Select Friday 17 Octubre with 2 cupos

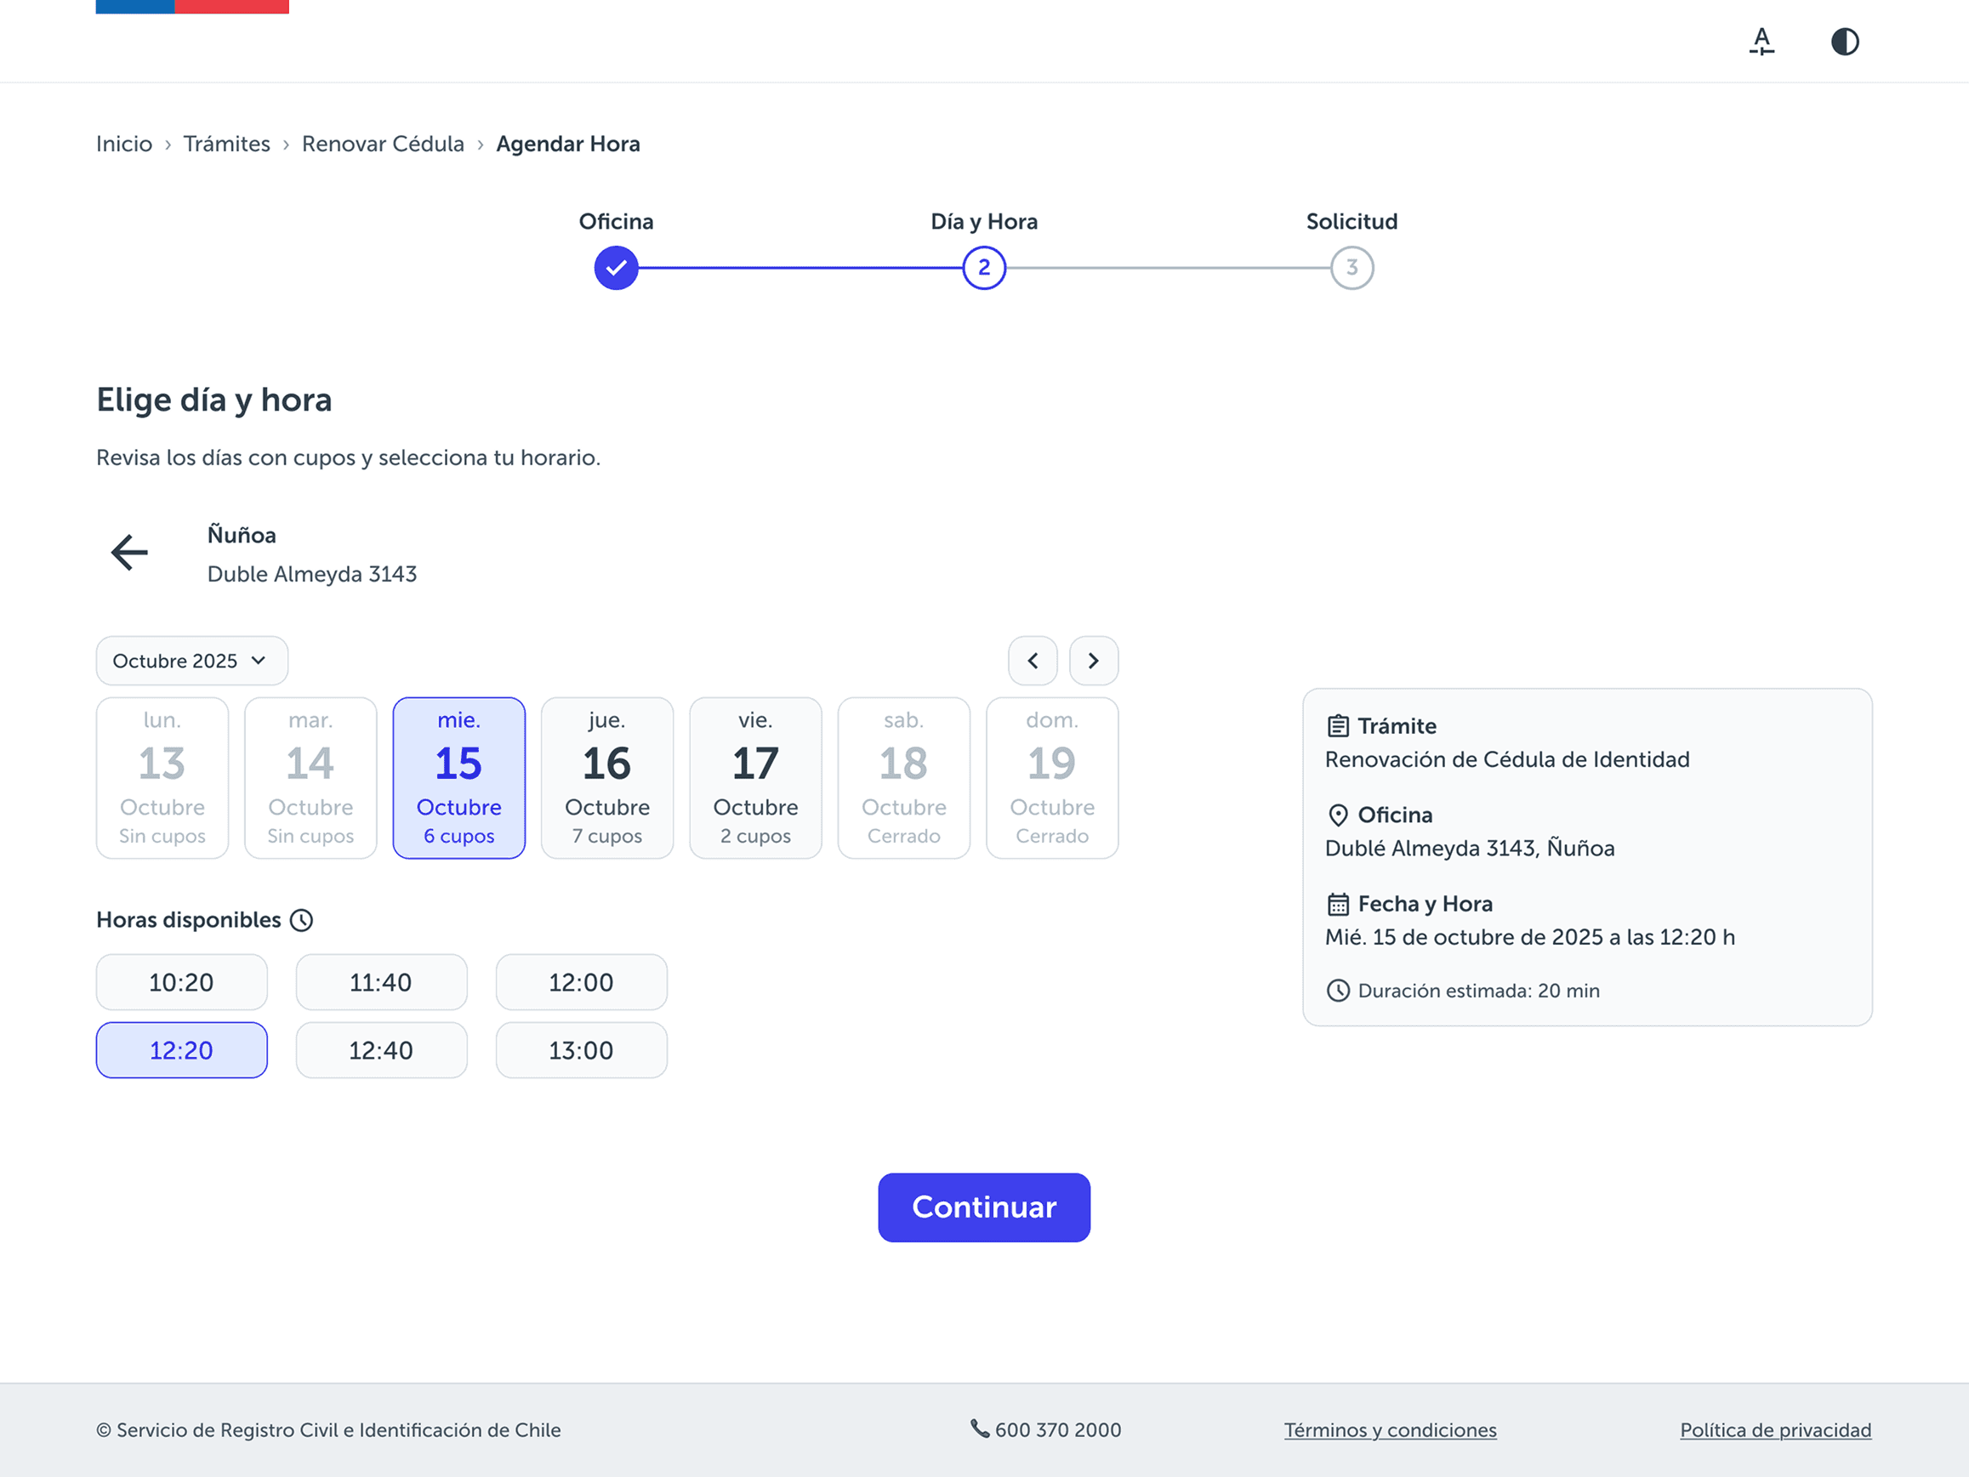pos(754,778)
